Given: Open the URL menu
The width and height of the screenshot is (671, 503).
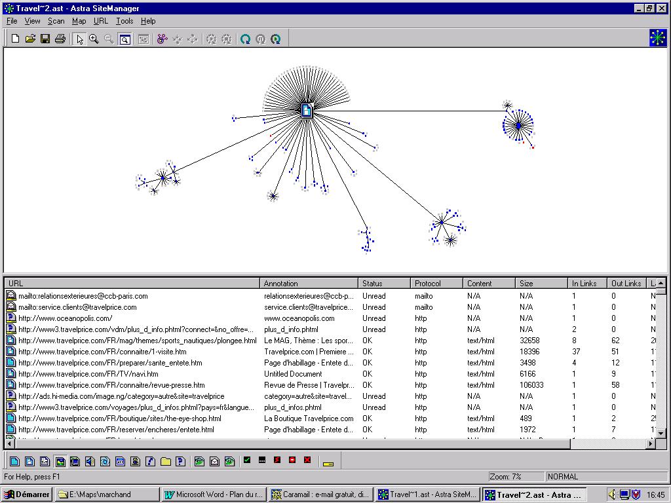Looking at the screenshot, I should [x=101, y=21].
